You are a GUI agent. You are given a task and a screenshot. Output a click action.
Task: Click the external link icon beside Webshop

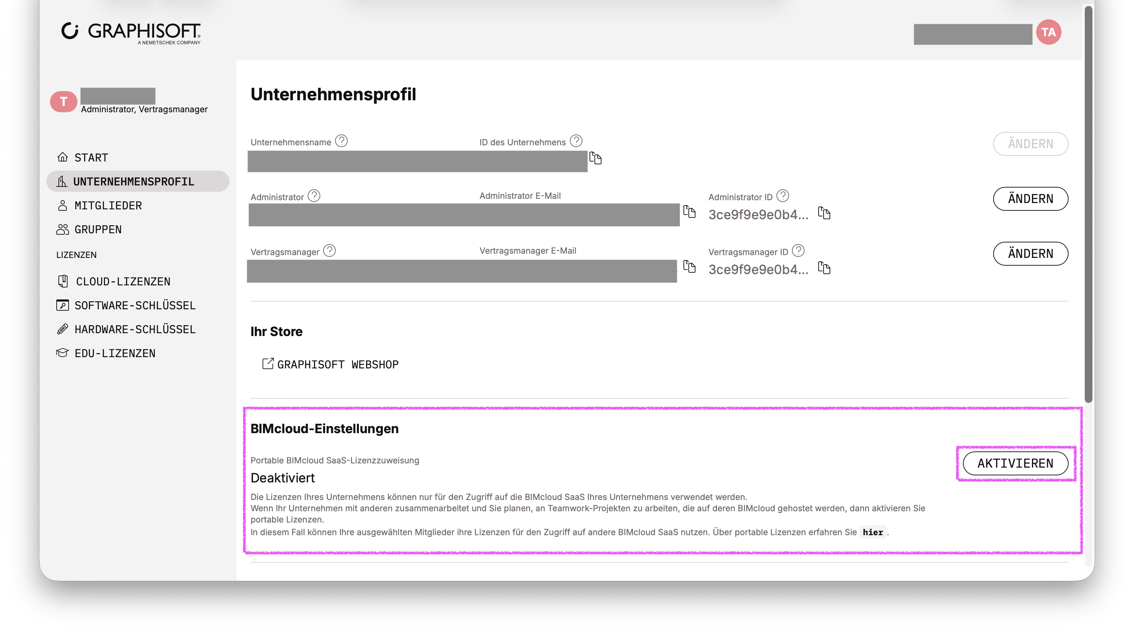coord(267,363)
